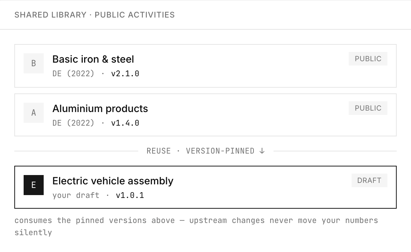The image size is (411, 252).
Task: Click DE (2022) under Aluminium products
Action: click(x=73, y=123)
